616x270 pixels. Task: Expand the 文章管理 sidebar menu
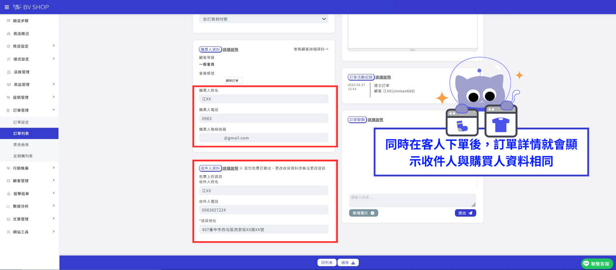click(29, 219)
